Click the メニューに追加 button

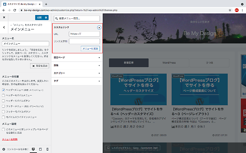(90, 49)
